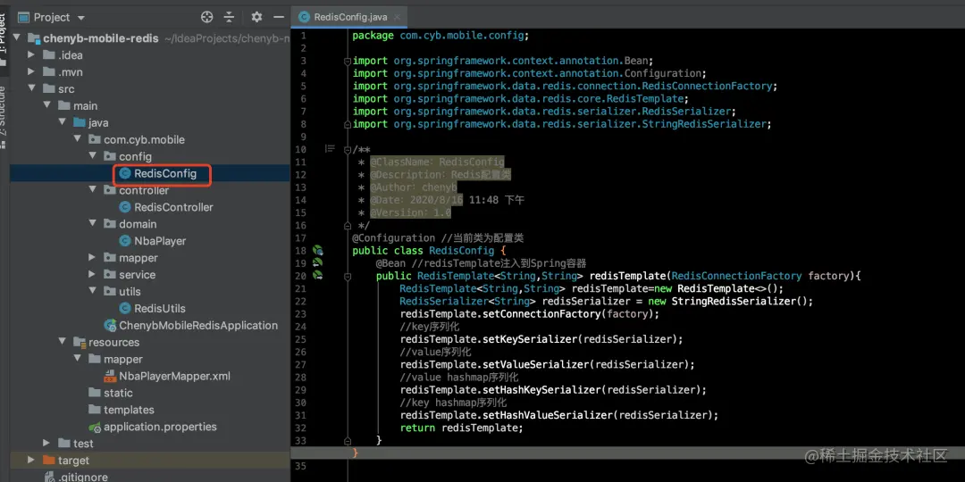Collapse the config package
This screenshot has width=965, height=482.
(x=92, y=156)
